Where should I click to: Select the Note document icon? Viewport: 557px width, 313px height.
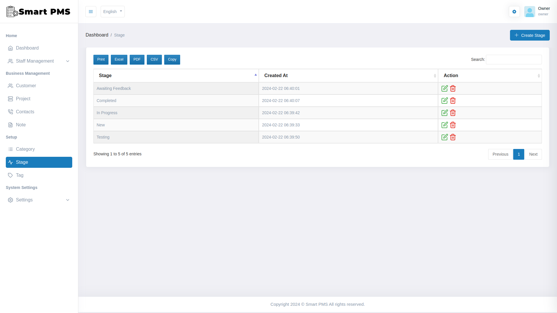point(10,125)
